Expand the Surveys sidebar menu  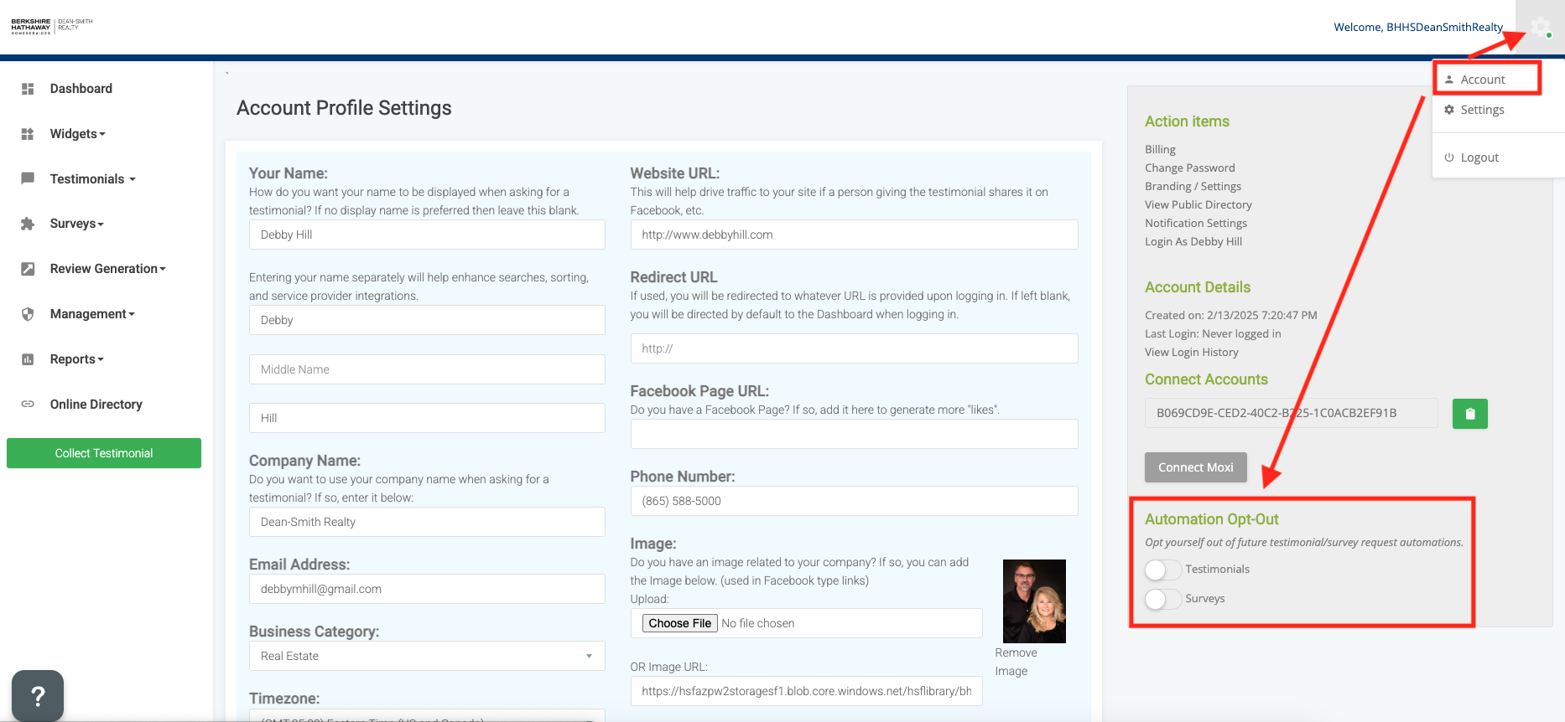point(76,224)
